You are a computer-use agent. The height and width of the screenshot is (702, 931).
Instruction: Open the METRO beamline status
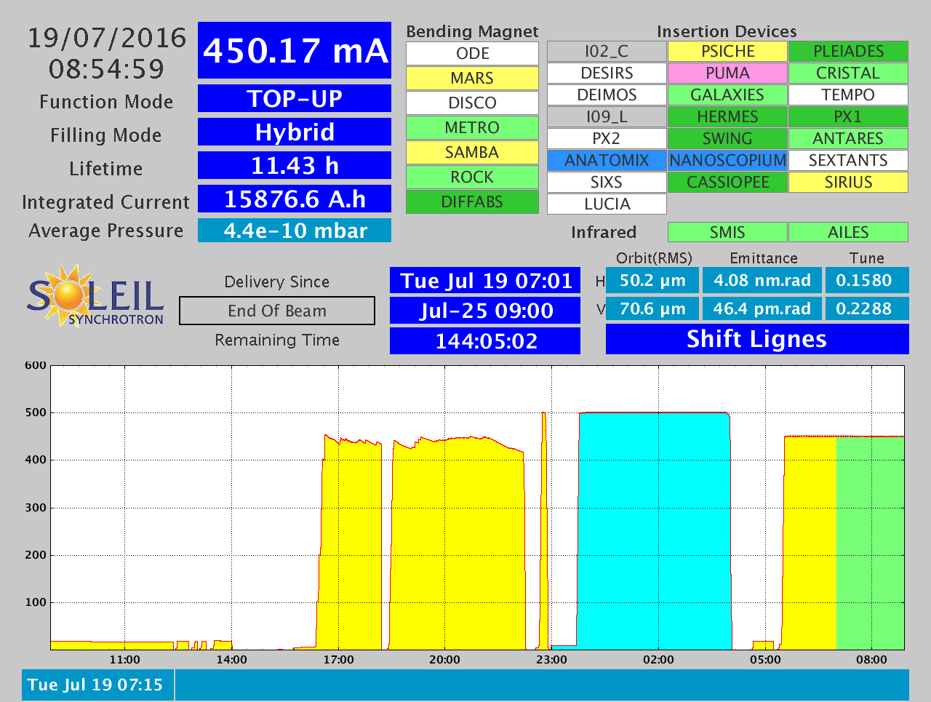click(472, 127)
